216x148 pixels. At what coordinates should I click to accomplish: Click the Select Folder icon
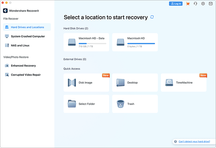click(72, 104)
